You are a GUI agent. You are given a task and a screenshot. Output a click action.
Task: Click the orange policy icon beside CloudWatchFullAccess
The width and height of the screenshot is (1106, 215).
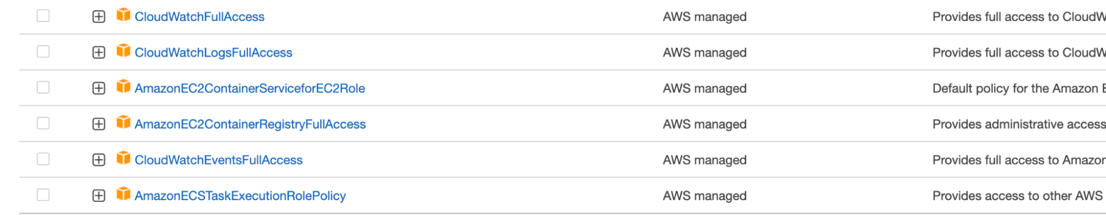point(123,15)
